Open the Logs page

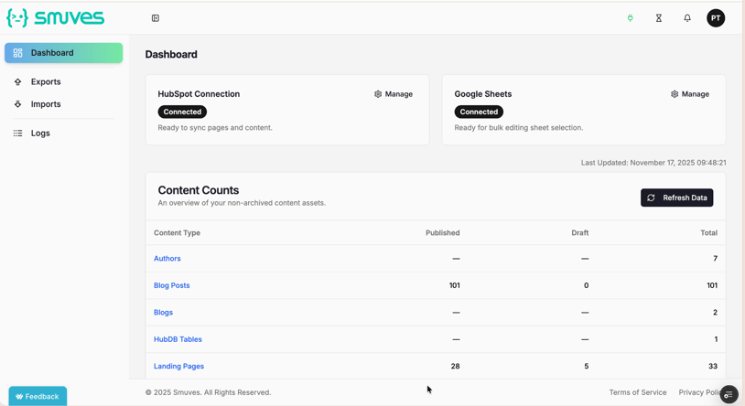coord(40,134)
